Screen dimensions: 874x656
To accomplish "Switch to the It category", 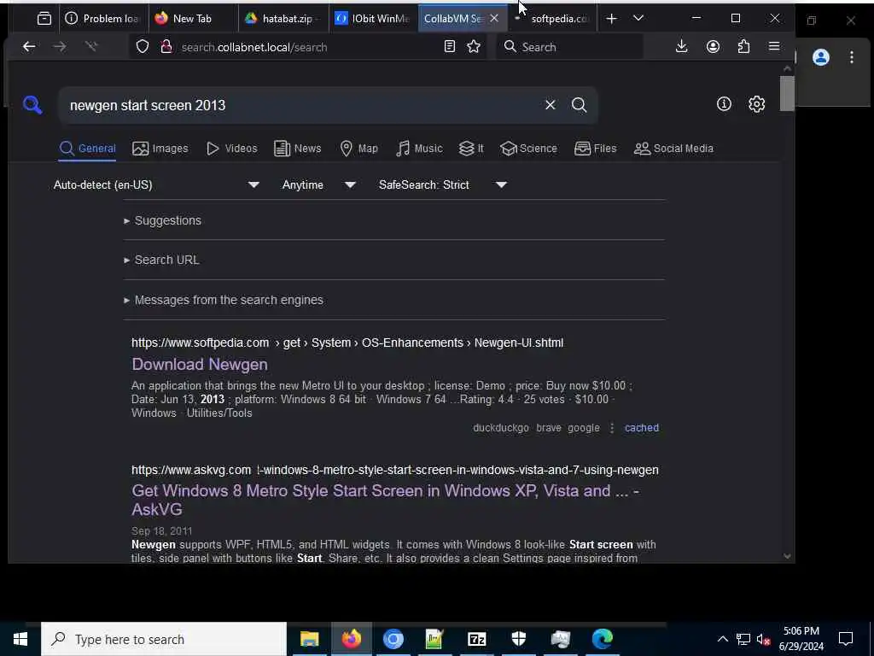I will click(471, 149).
